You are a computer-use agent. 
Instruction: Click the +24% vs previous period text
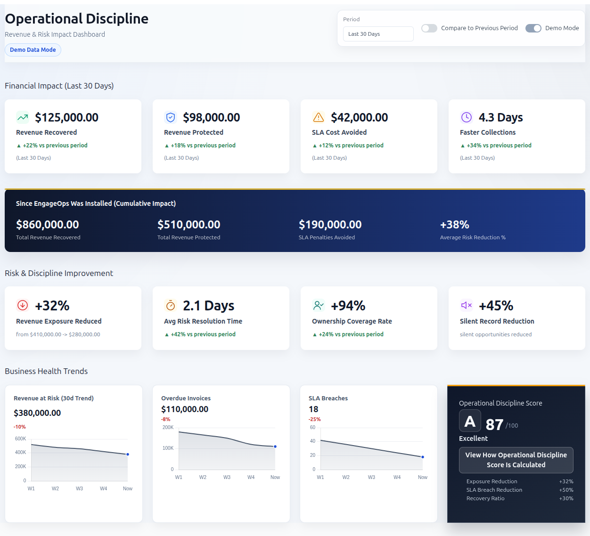348,334
